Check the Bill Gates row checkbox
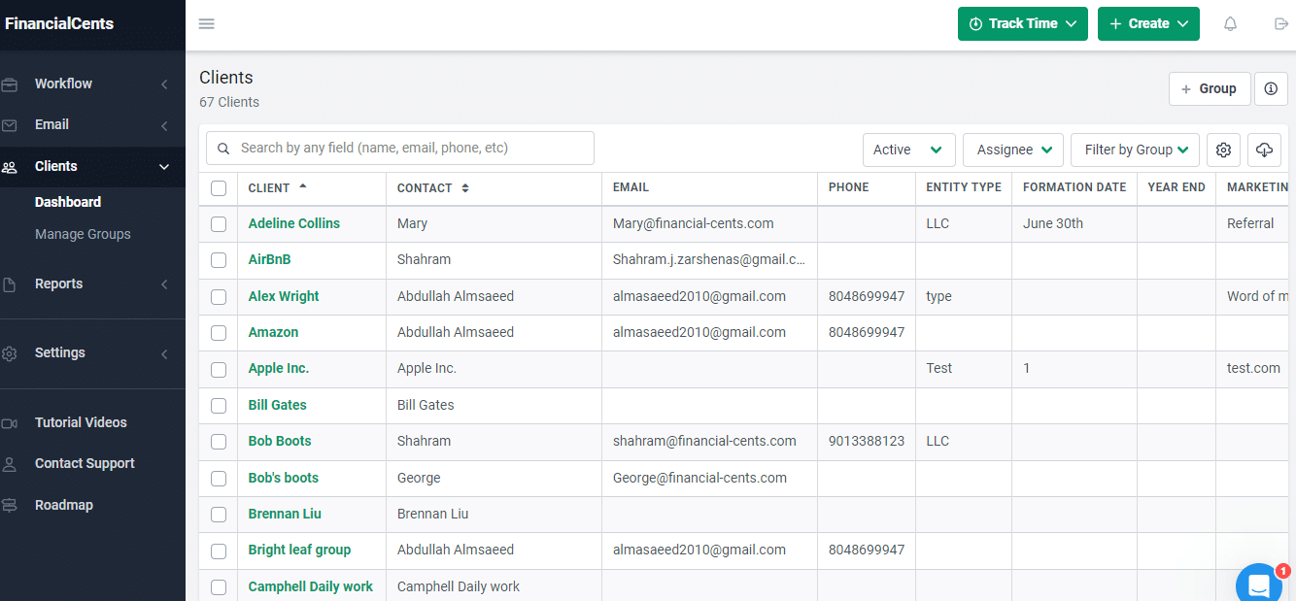1296x601 pixels. (x=219, y=406)
